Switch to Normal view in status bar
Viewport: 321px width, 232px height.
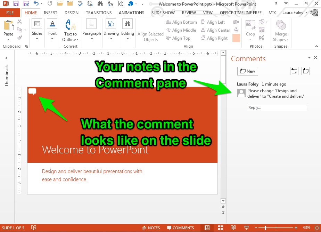(x=207, y=227)
